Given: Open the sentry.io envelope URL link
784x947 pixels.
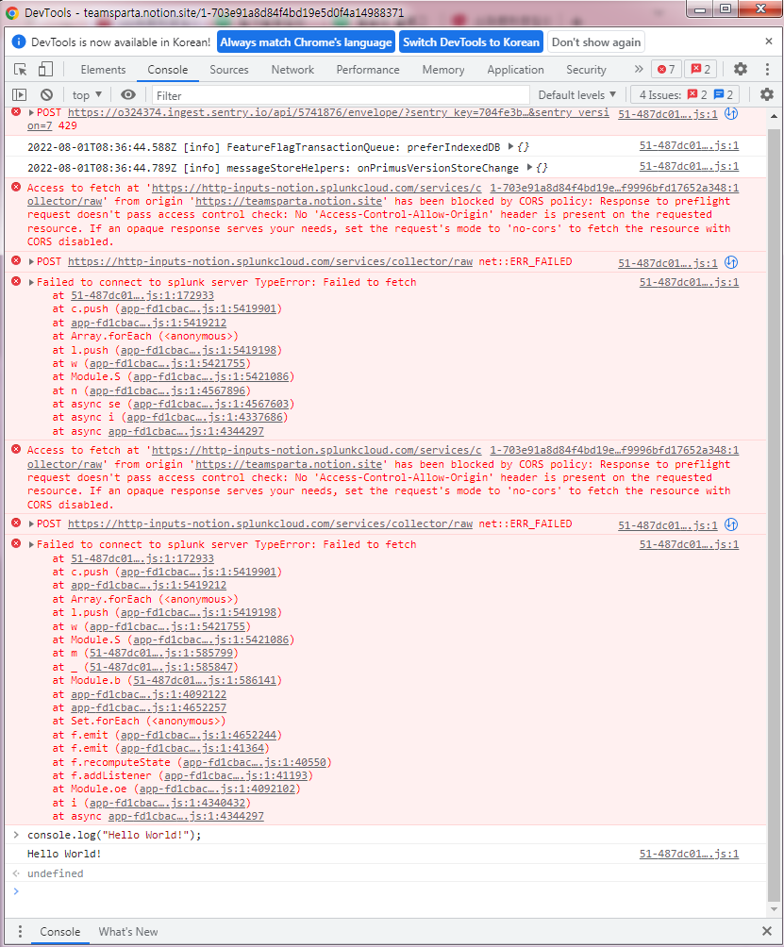Looking at the screenshot, I should pos(339,112).
